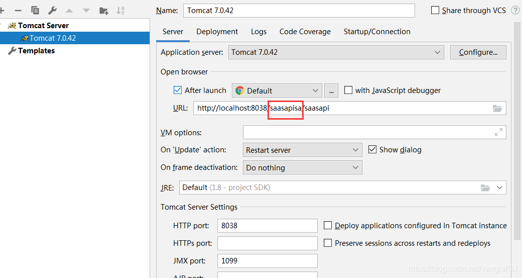Copy the selected run configuration

[35, 11]
